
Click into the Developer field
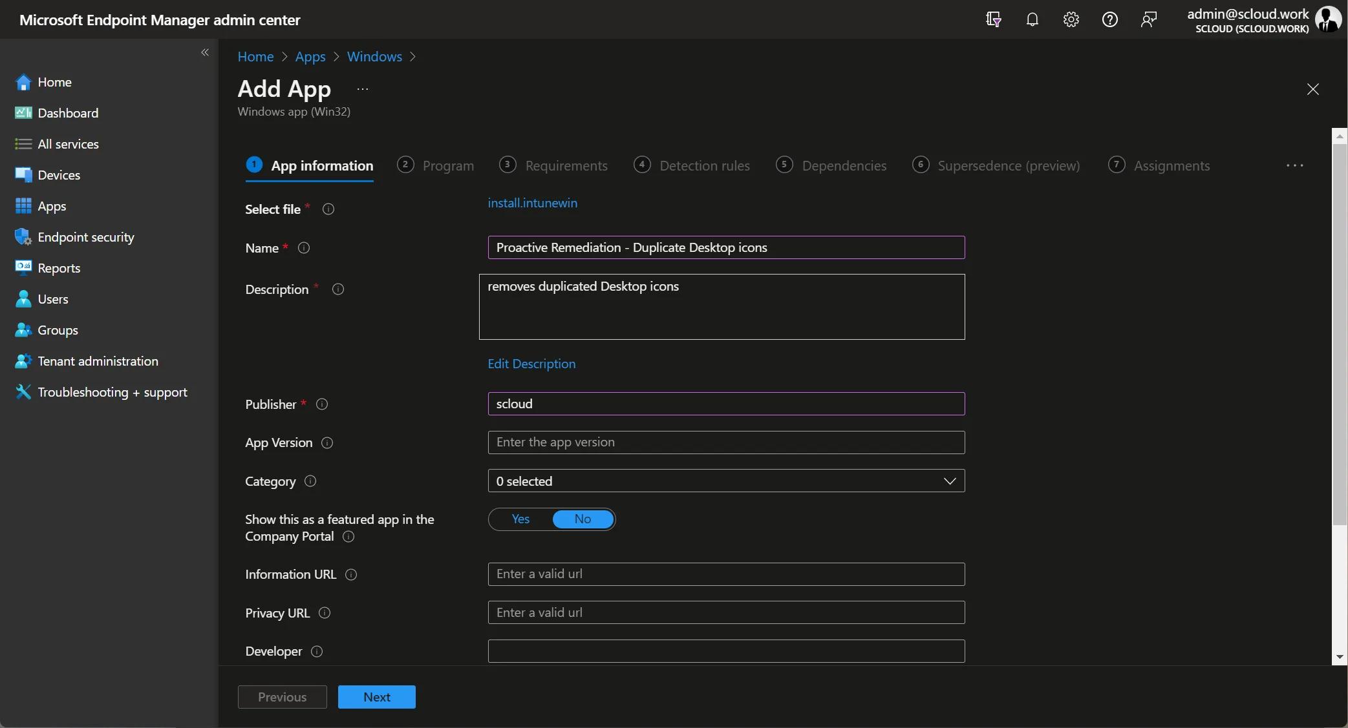pyautogui.click(x=726, y=651)
